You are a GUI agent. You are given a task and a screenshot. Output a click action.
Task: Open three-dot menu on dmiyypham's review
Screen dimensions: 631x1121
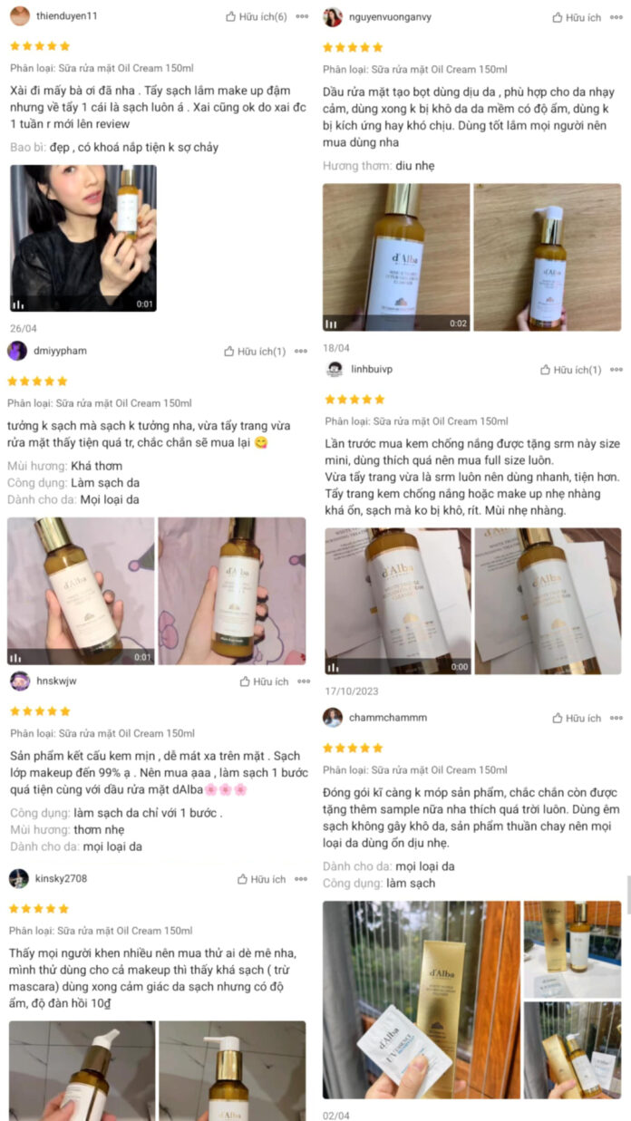tap(301, 352)
